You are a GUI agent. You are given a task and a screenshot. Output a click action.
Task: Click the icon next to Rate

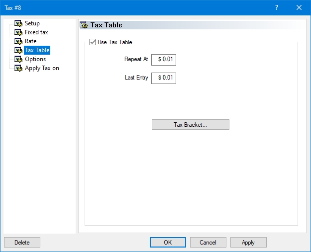point(18,41)
